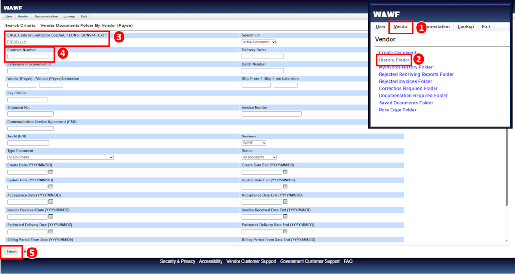
Task: Expand the Type Document dropdown
Action: [x=61, y=157]
